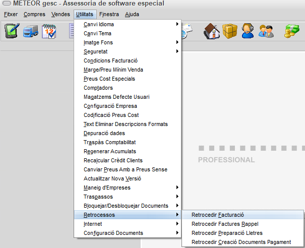
Task: Choose Canviar Preus Amb a Preus Sense
Action: (x=128, y=169)
